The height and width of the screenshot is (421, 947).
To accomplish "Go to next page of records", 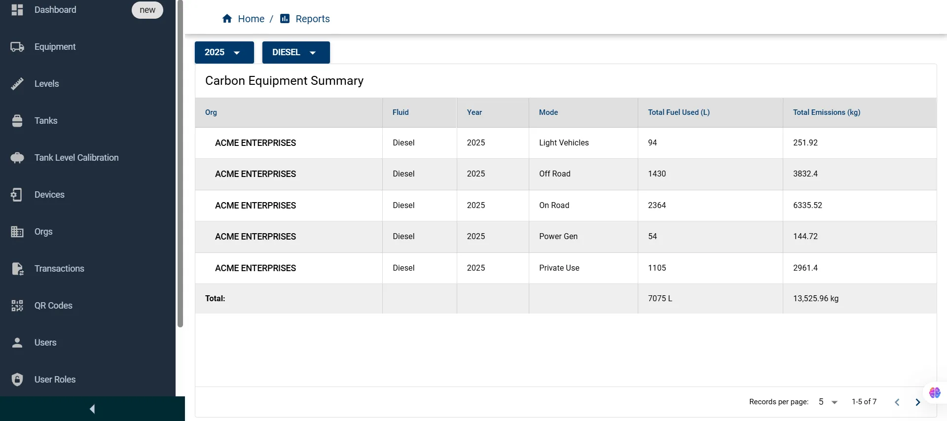I will coord(918,402).
